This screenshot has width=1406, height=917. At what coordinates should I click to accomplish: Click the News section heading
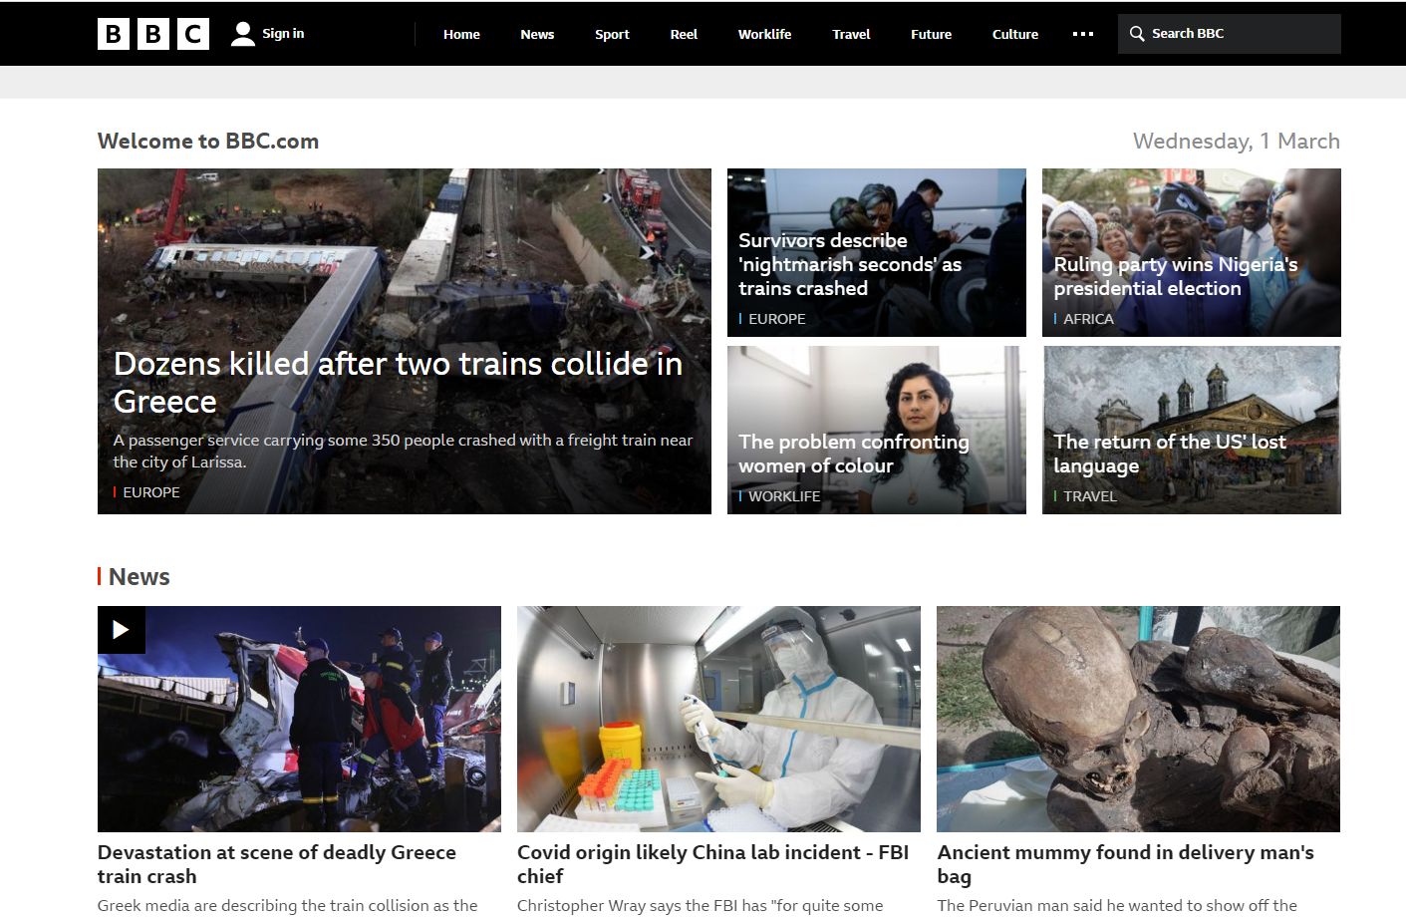139,577
